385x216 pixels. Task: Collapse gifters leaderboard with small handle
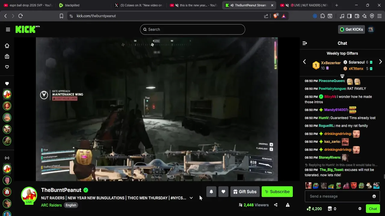click(x=342, y=76)
